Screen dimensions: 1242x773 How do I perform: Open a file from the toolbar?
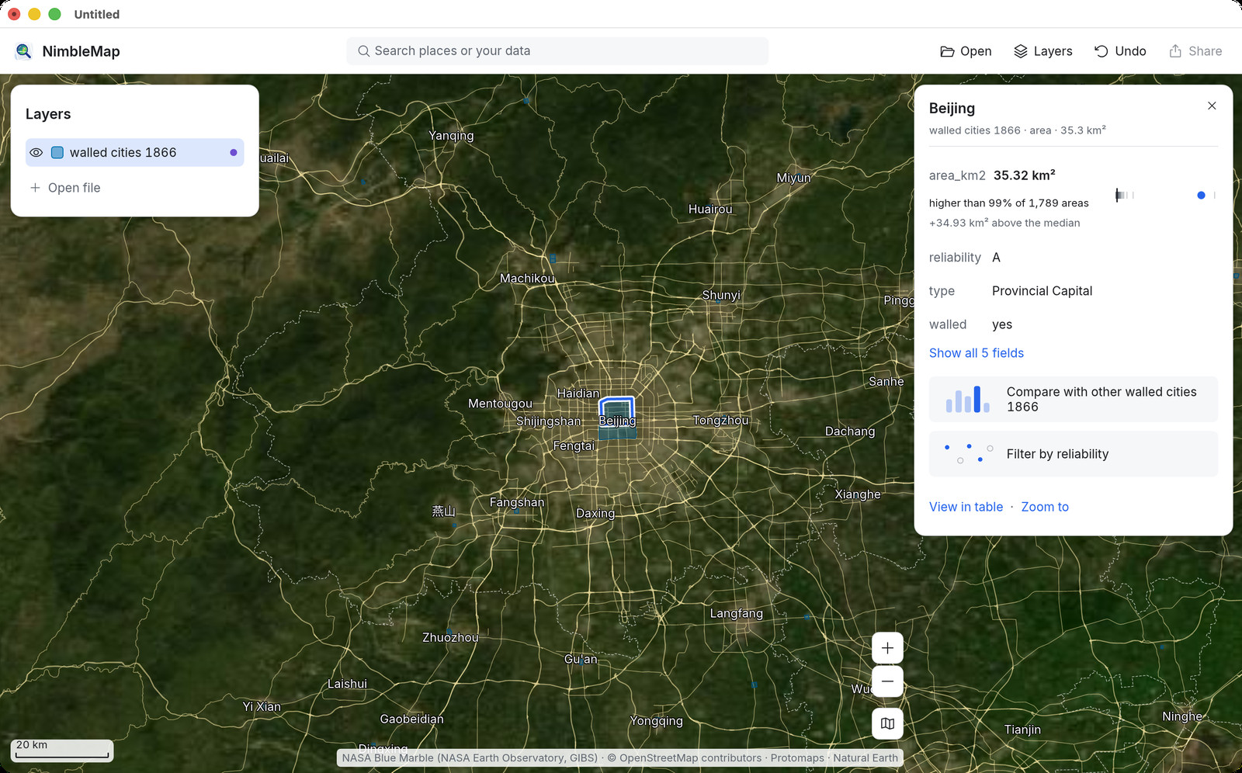(x=966, y=51)
